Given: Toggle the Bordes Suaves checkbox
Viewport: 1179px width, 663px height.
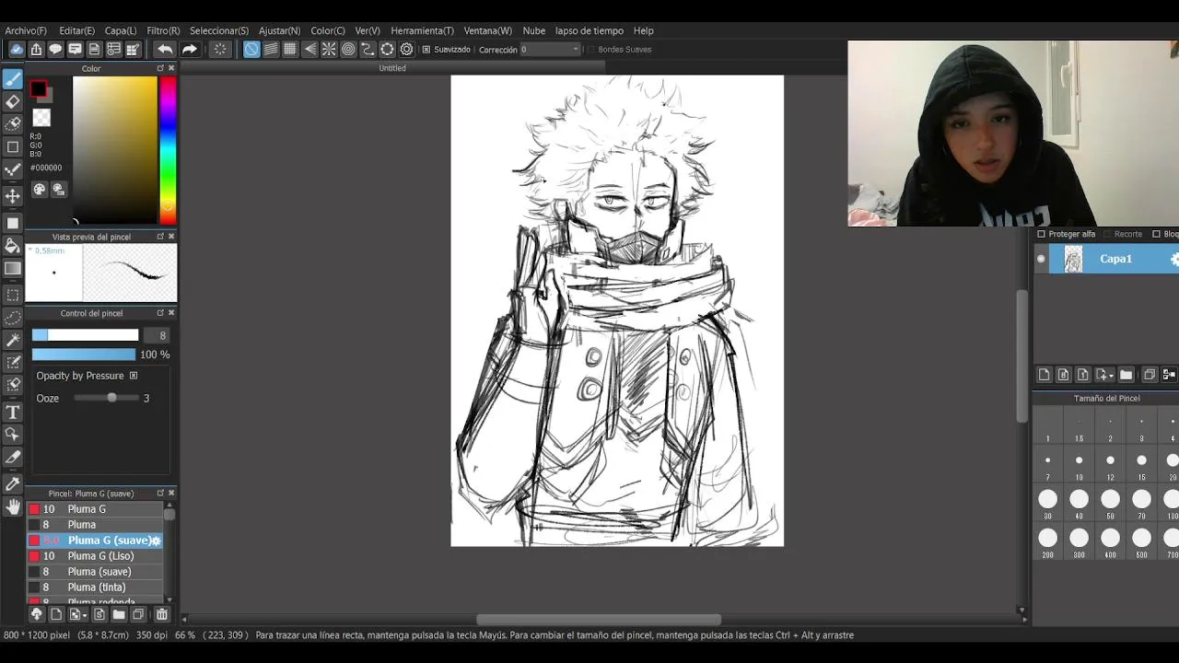Looking at the screenshot, I should (591, 50).
